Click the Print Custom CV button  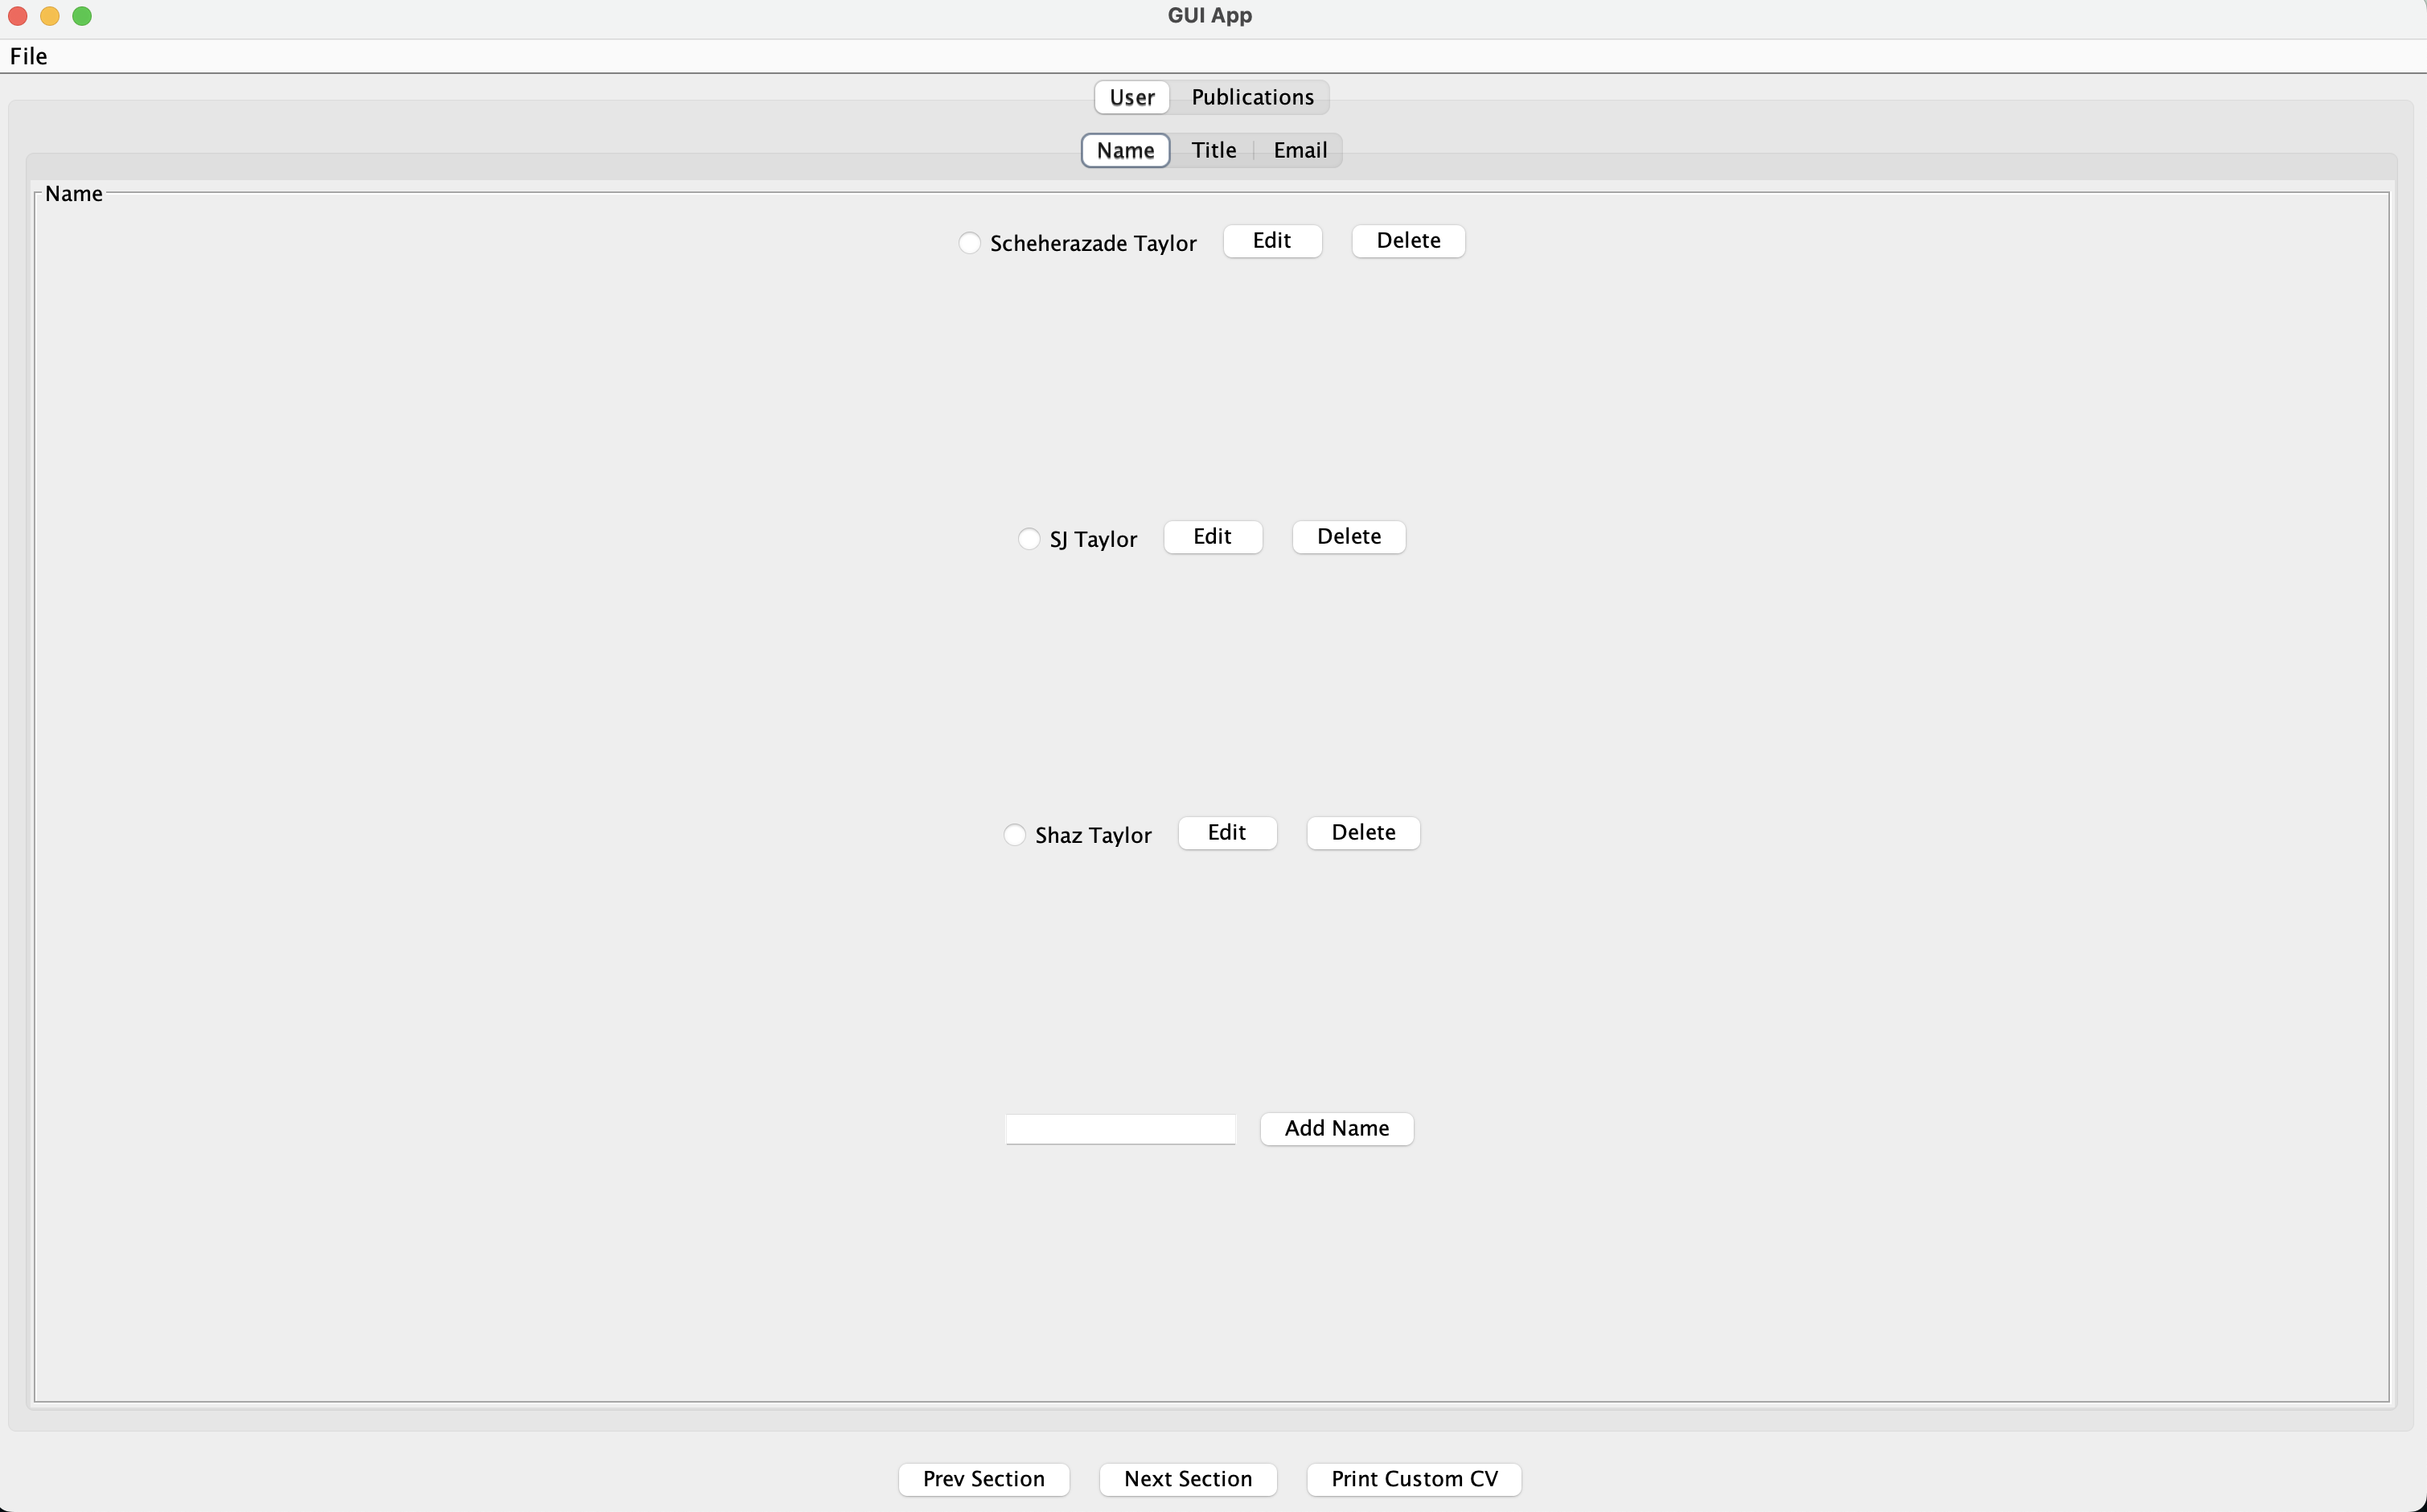click(1415, 1479)
